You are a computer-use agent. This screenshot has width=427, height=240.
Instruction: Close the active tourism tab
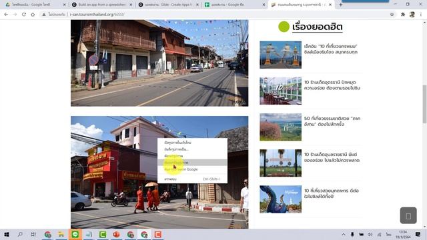click(x=330, y=5)
